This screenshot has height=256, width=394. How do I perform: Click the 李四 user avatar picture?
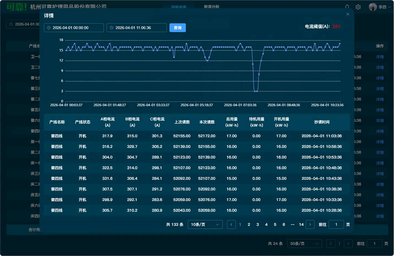pos(373,7)
